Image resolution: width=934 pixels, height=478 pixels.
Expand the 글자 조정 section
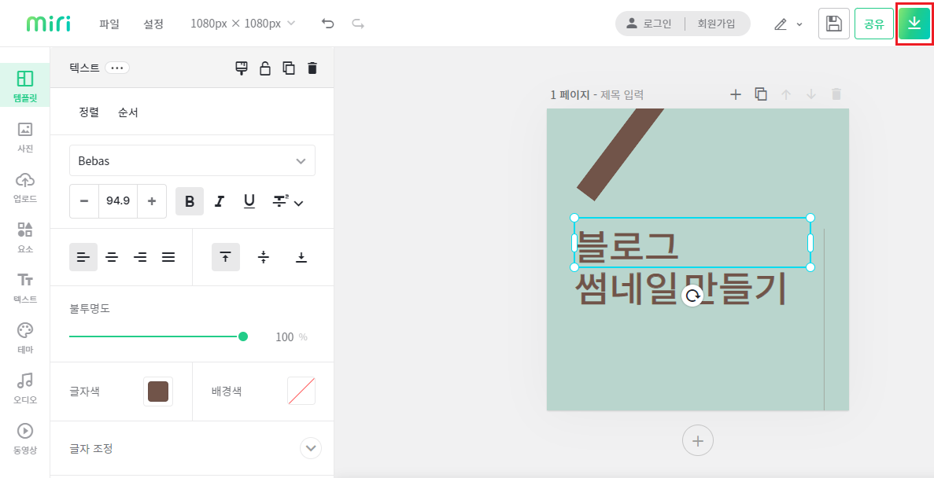pos(311,447)
